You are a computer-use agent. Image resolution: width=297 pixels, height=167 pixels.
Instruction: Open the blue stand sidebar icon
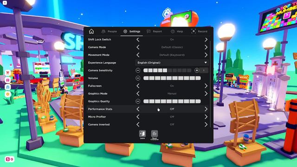point(8,87)
